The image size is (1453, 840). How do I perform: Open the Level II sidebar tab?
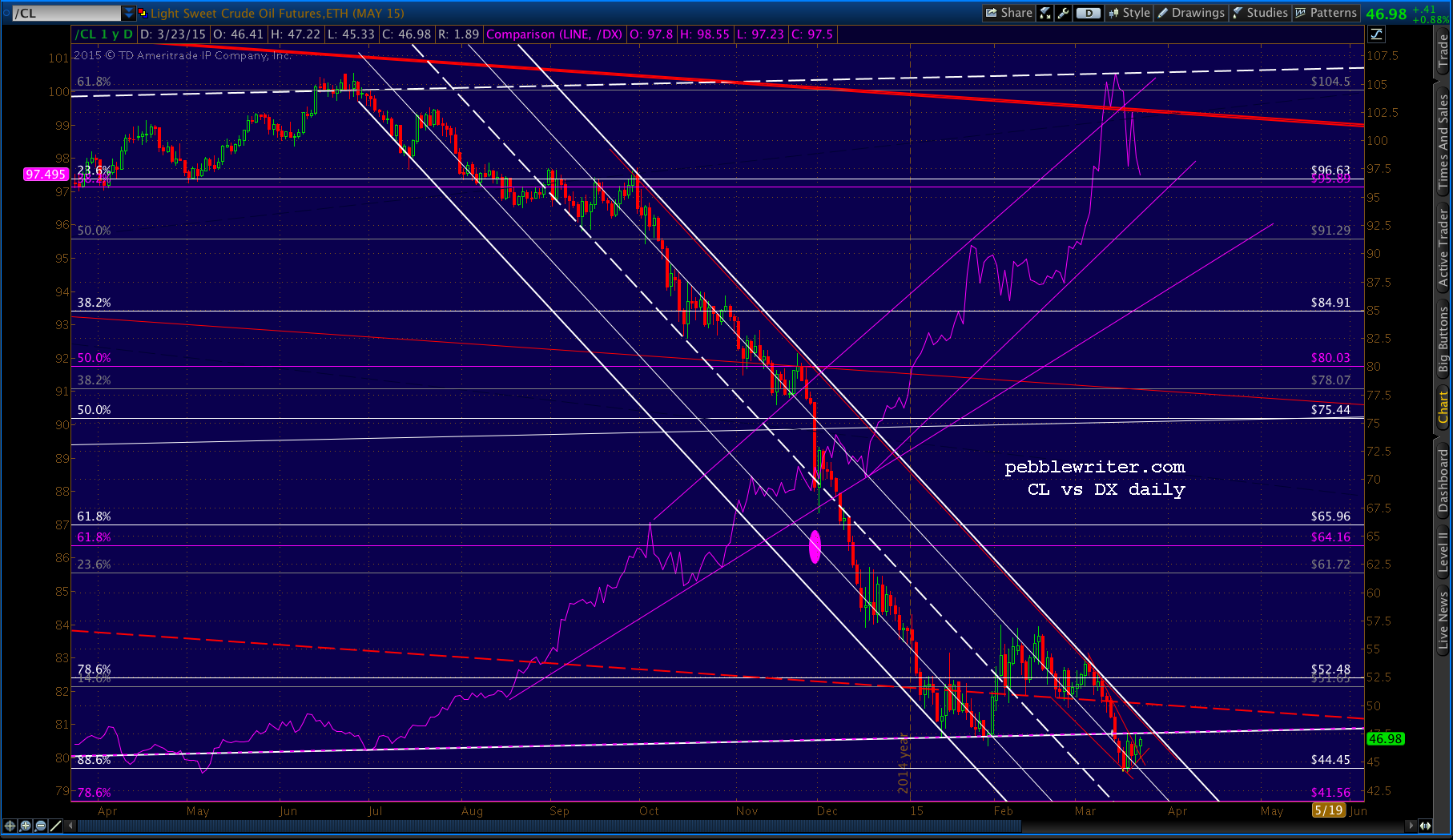pos(1443,553)
